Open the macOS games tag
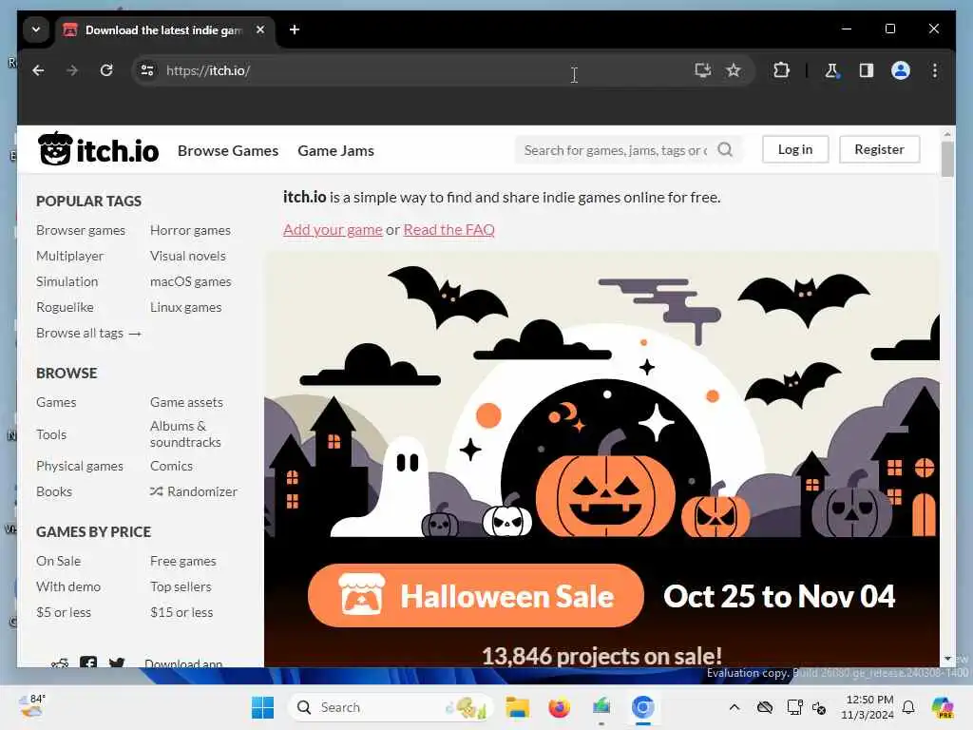Viewport: 973px width, 730px height. pyautogui.click(x=190, y=281)
